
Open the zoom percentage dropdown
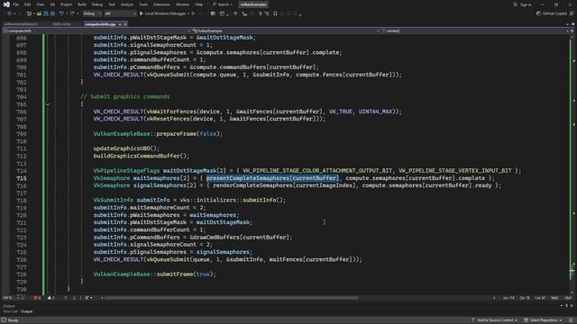pos(10,298)
